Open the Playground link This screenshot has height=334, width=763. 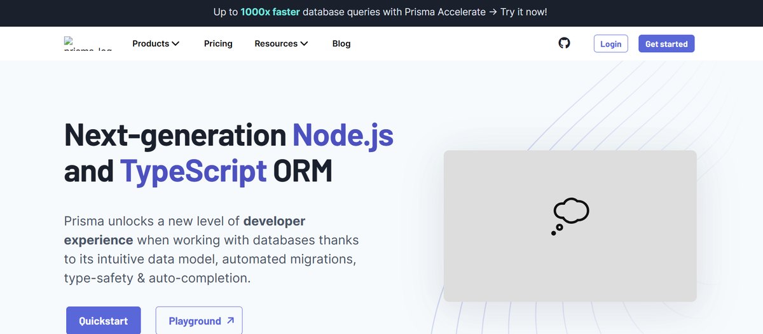click(199, 321)
